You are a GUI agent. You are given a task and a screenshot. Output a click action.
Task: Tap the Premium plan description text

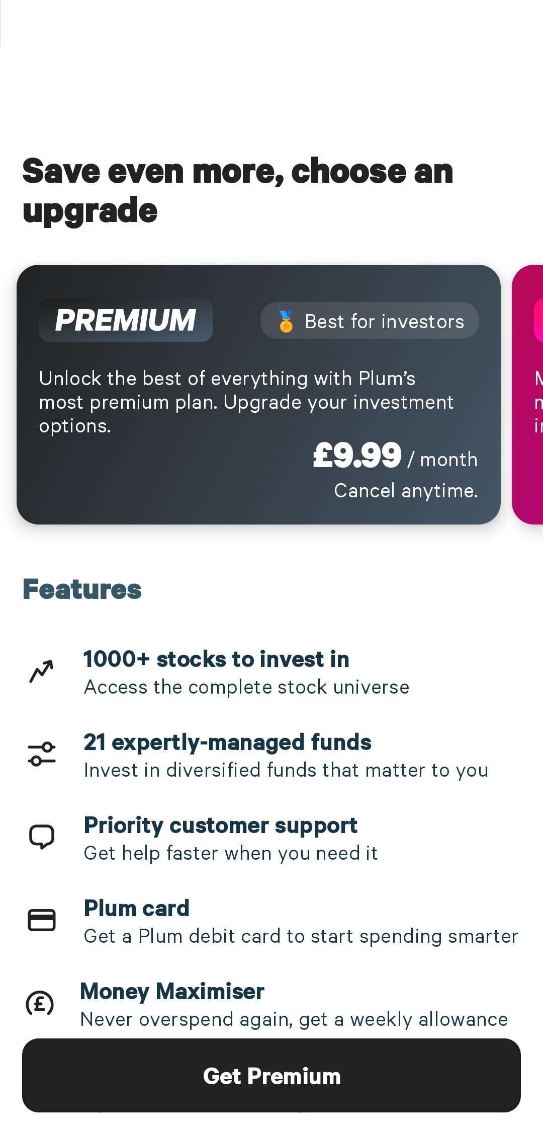pyautogui.click(x=246, y=402)
